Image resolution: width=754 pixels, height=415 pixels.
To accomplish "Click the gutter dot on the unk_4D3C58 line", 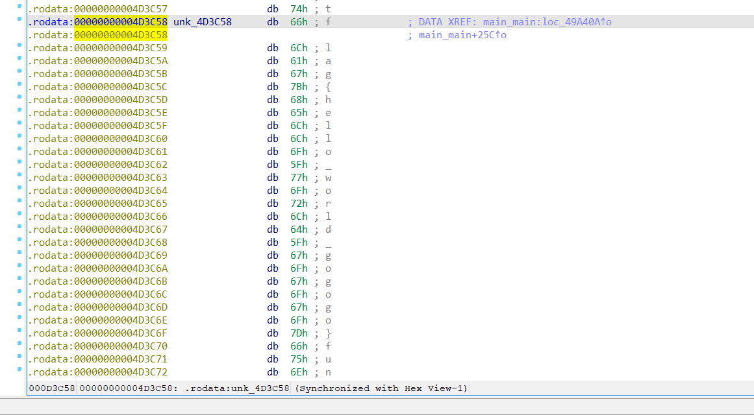I will click(x=20, y=20).
